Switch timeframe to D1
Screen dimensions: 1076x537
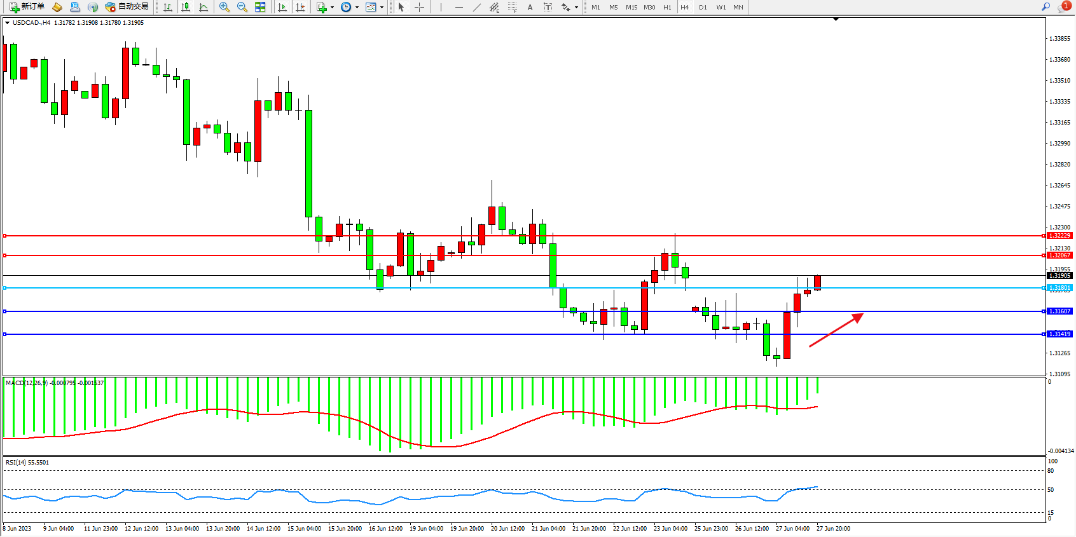pyautogui.click(x=703, y=7)
